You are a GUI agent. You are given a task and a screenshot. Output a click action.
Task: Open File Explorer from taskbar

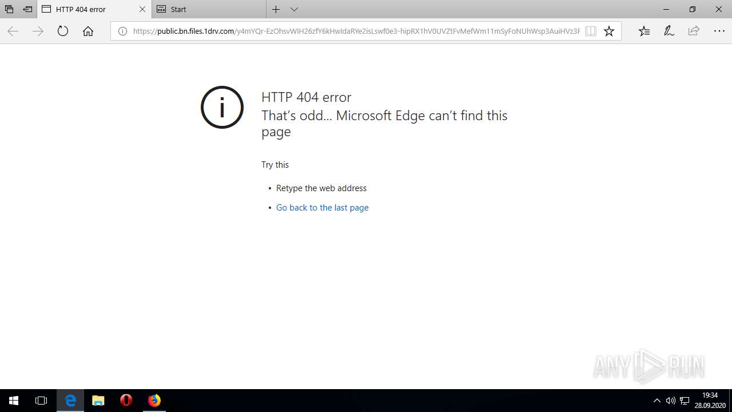98,401
